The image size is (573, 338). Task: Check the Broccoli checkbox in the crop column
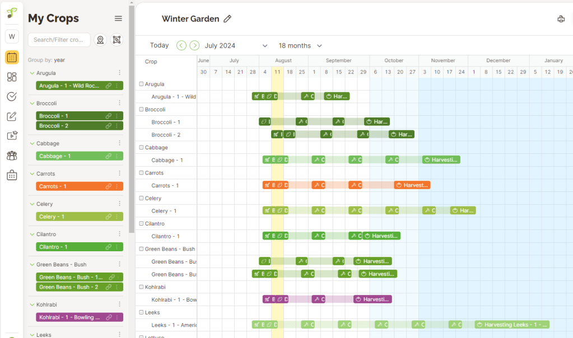tap(142, 108)
